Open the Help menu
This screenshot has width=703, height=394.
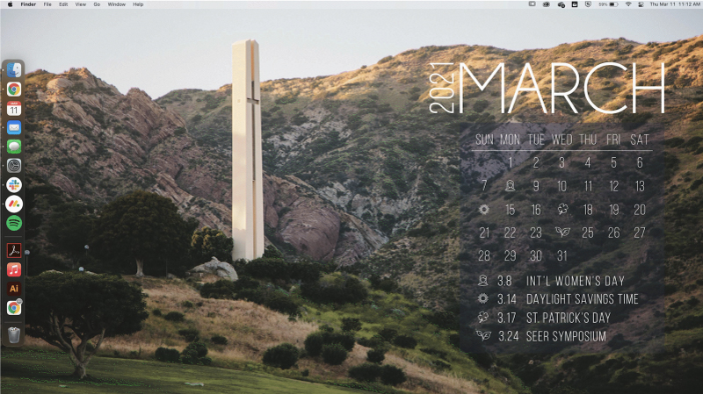click(138, 4)
